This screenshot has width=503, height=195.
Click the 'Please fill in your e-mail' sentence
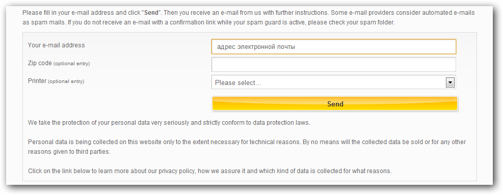[x=91, y=13]
